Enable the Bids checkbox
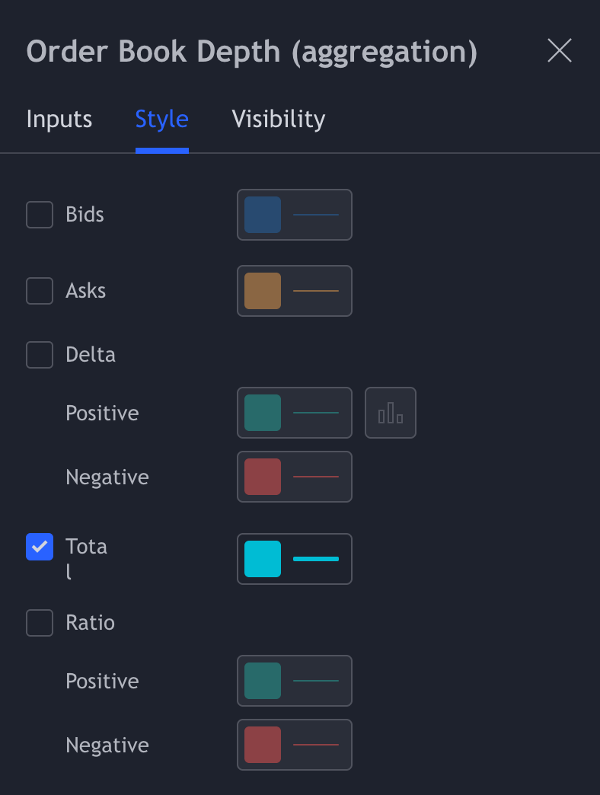Viewport: 600px width, 795px height. 40,215
